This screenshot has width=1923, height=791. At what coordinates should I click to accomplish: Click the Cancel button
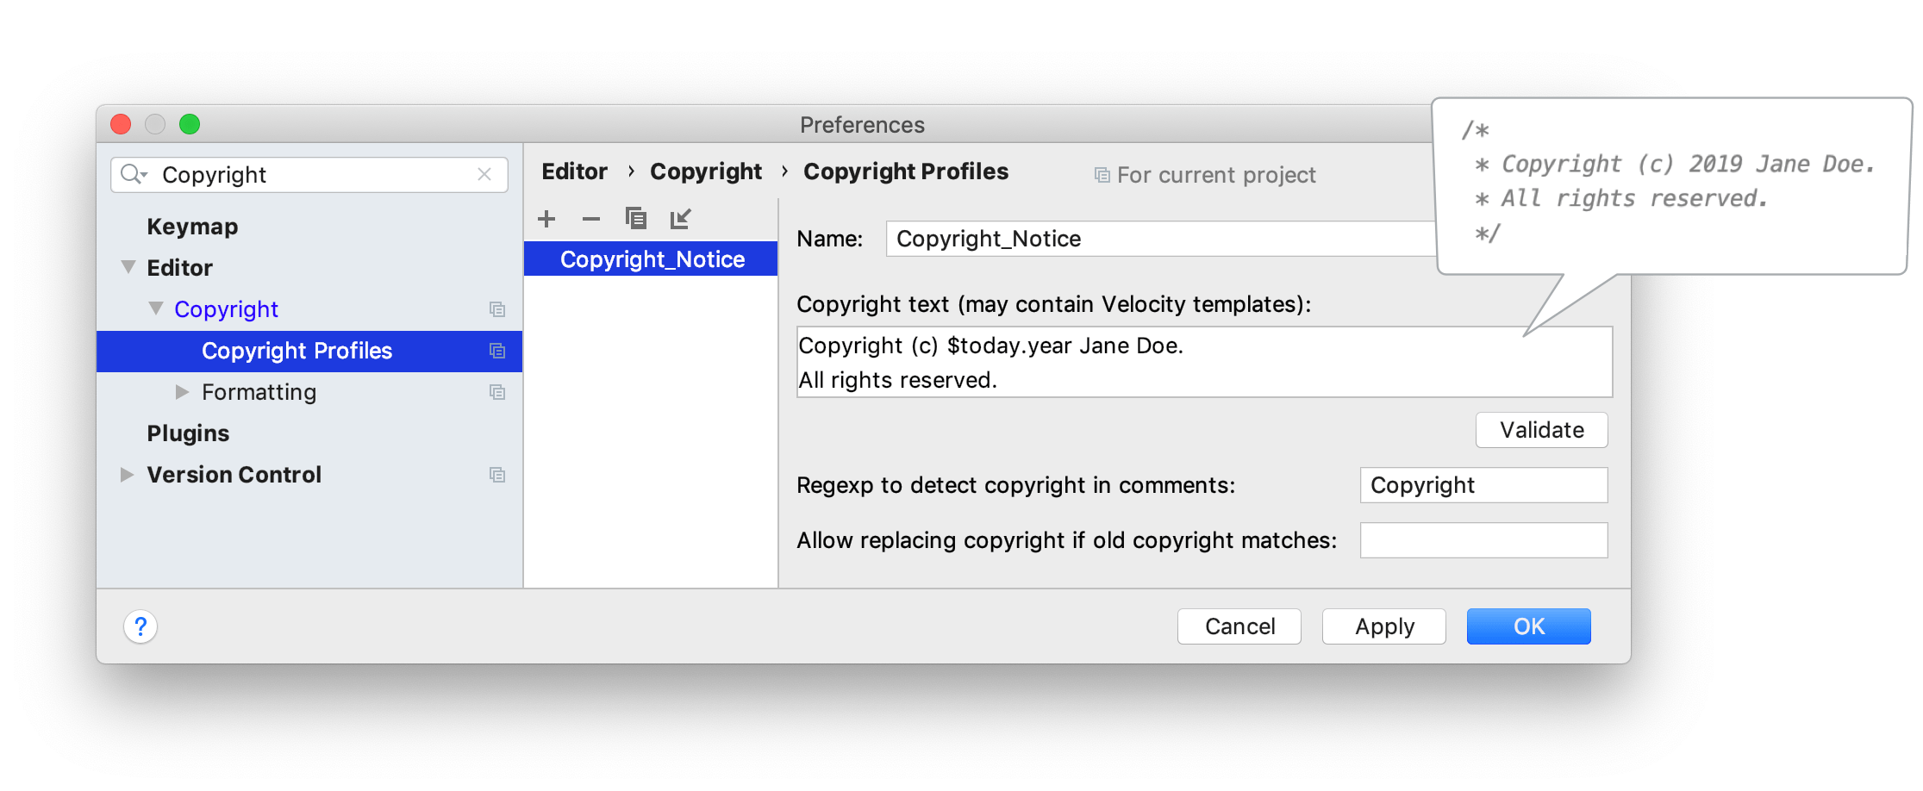click(x=1239, y=626)
